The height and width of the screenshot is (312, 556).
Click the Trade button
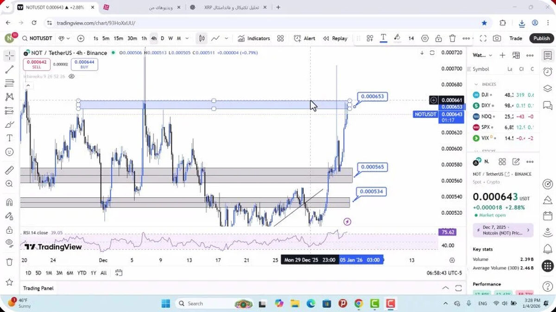click(x=516, y=38)
